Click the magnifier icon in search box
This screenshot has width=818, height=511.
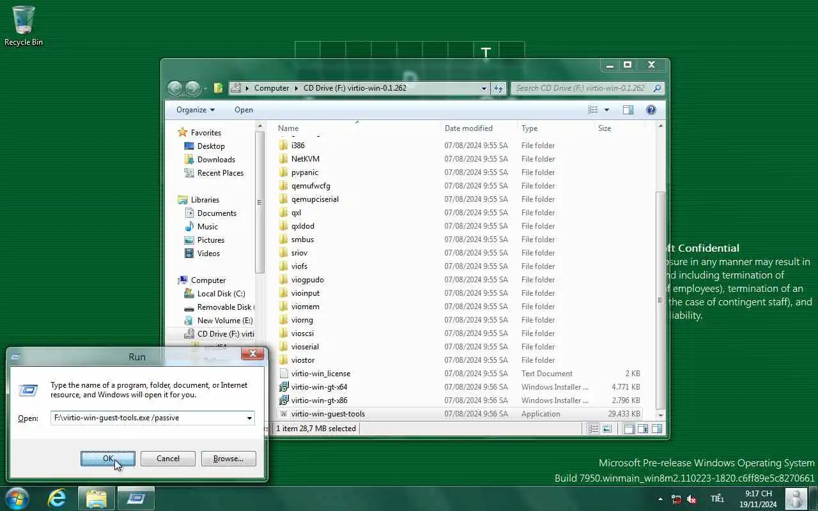pos(657,88)
